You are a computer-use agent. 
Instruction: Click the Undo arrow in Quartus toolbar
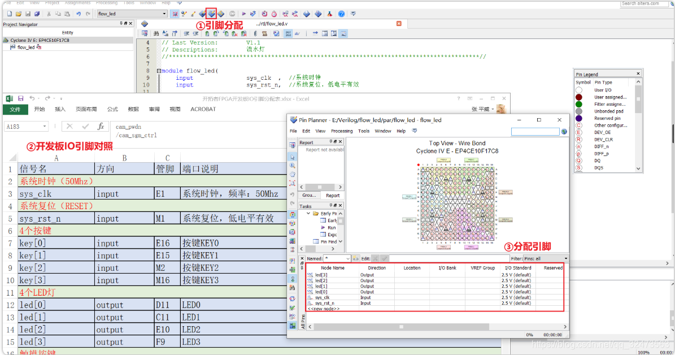coord(79,14)
